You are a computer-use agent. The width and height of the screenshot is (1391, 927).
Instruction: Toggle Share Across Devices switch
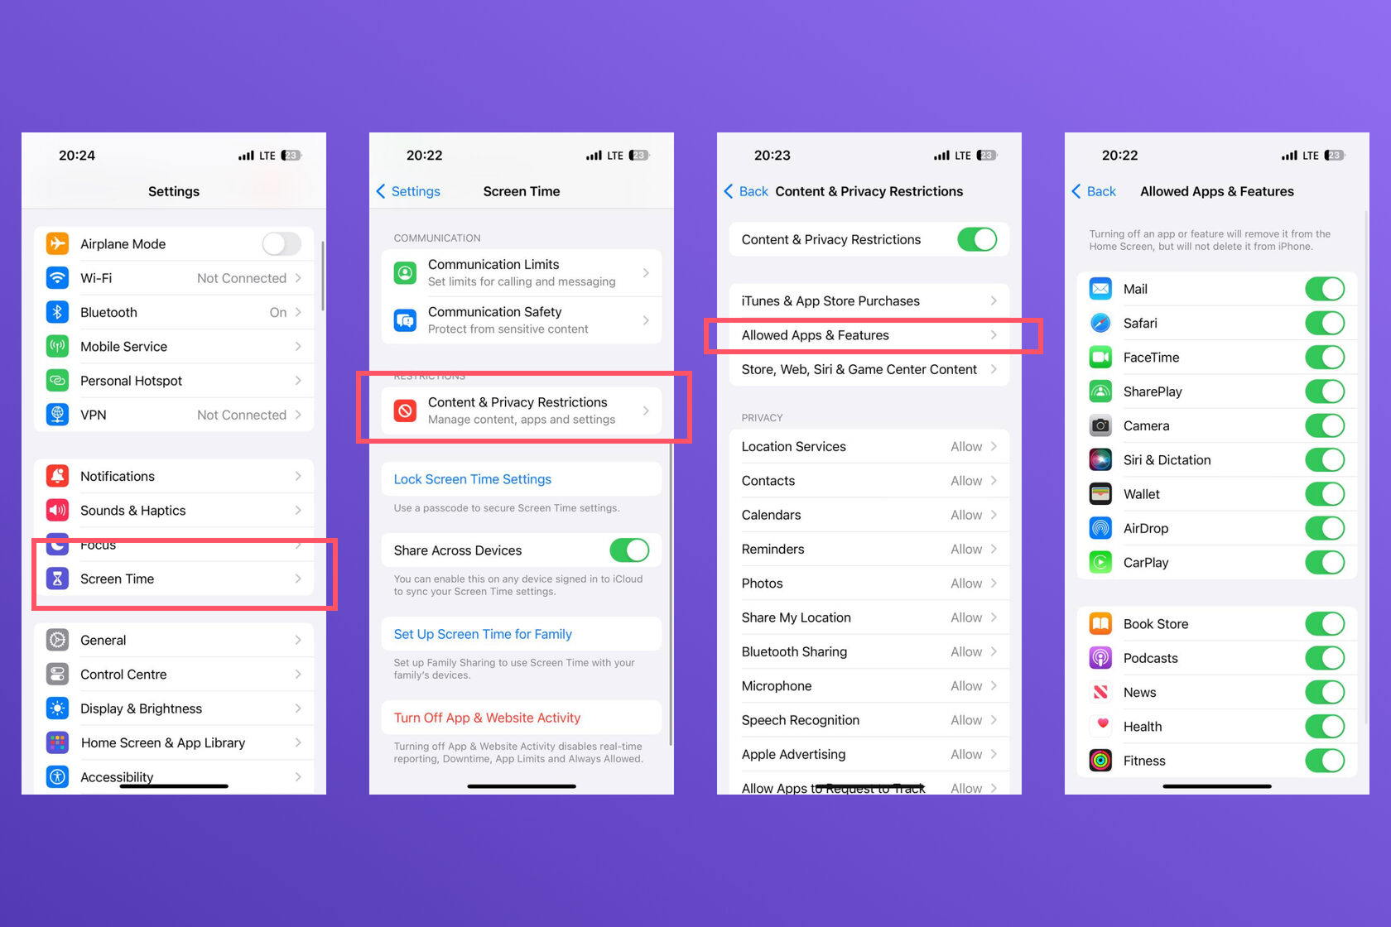[629, 550]
